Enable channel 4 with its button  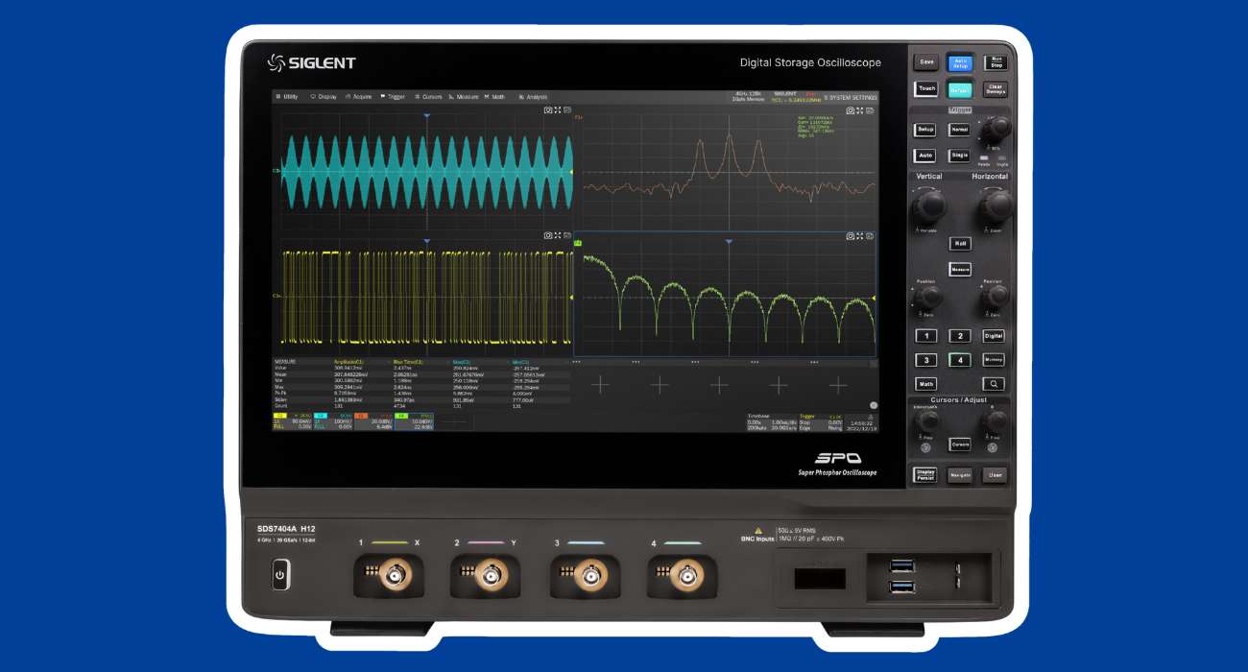pos(960,361)
